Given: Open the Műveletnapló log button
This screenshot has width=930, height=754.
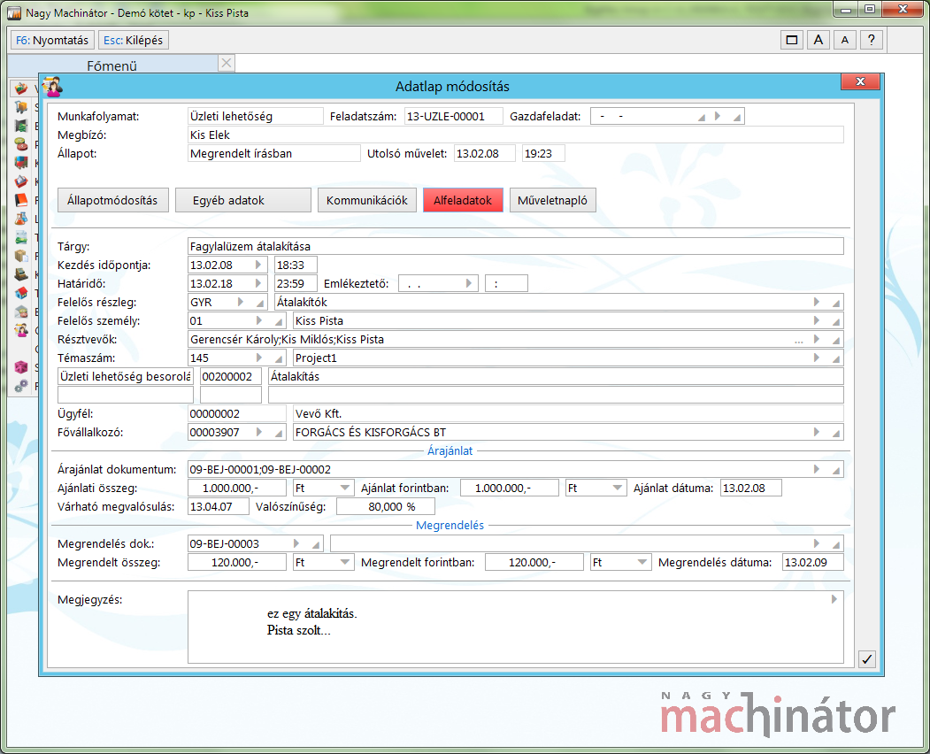Looking at the screenshot, I should (552, 200).
